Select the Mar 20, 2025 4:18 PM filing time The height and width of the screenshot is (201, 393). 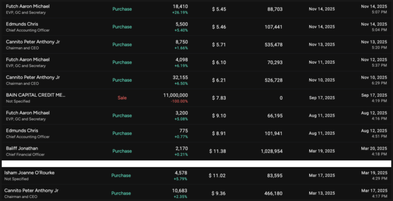(374, 151)
